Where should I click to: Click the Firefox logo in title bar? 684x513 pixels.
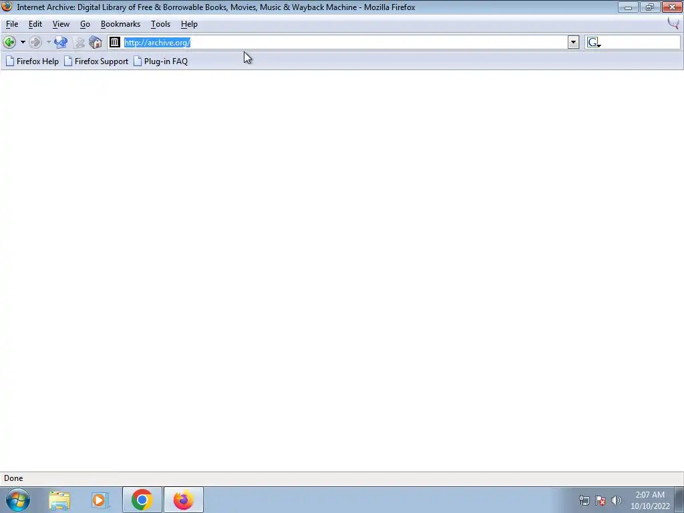[7, 7]
